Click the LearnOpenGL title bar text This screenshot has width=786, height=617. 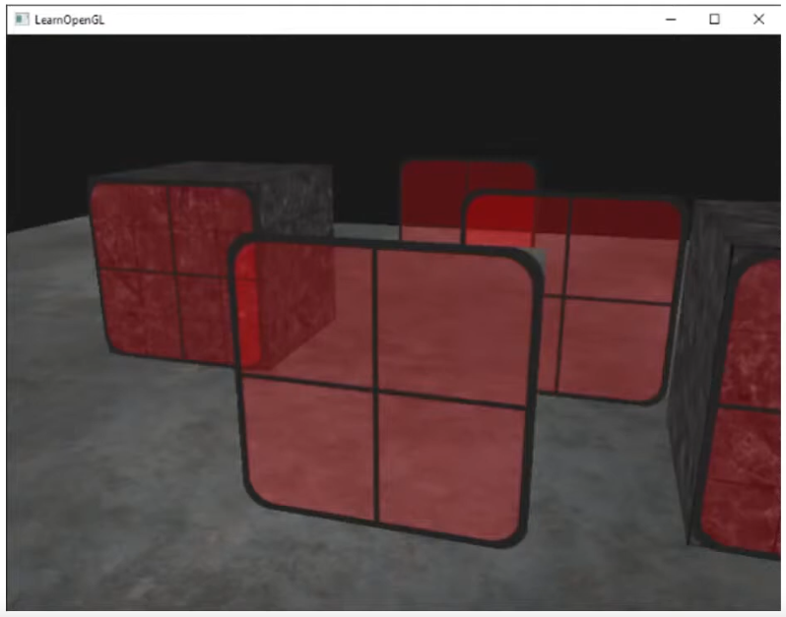pyautogui.click(x=66, y=19)
